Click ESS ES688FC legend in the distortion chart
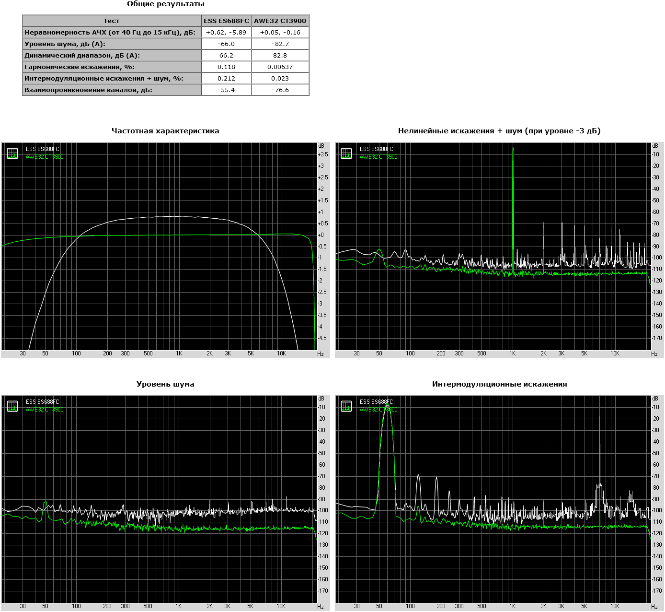Image resolution: width=665 pixels, height=612 pixels. (376, 149)
